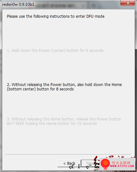
Task: Click the horizontal separator above the buttons
Action: 68,154
